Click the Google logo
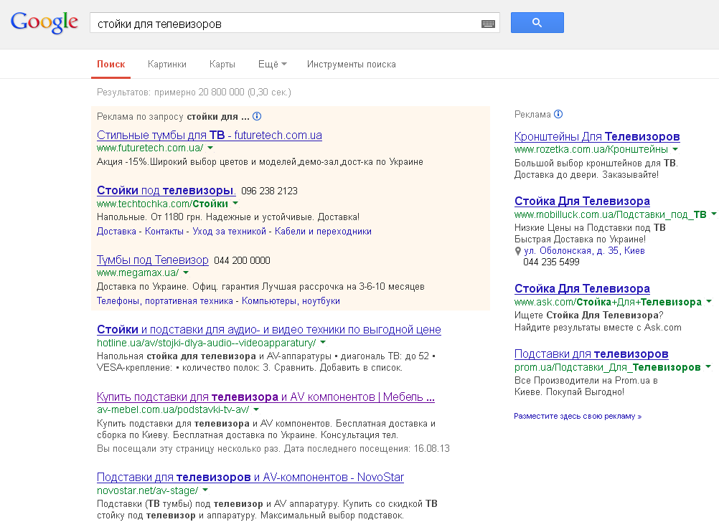 point(44,22)
